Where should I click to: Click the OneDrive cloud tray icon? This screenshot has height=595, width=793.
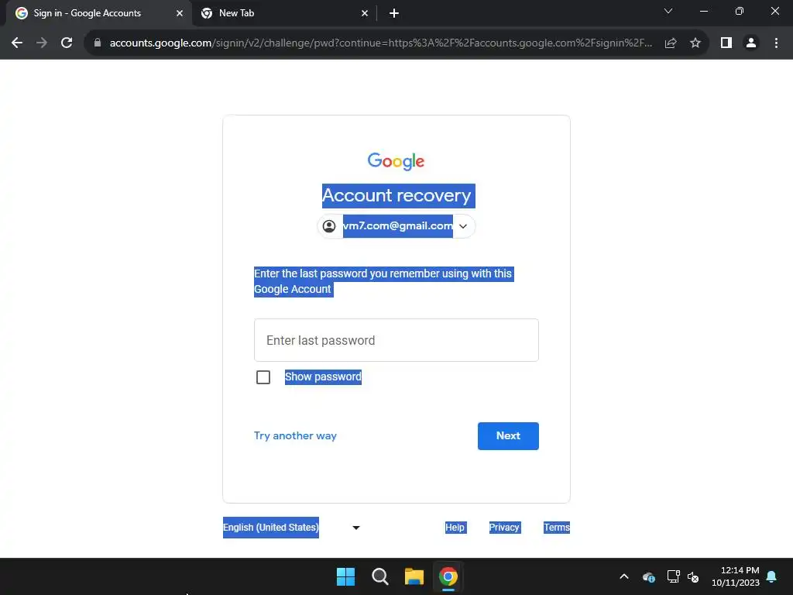point(649,576)
